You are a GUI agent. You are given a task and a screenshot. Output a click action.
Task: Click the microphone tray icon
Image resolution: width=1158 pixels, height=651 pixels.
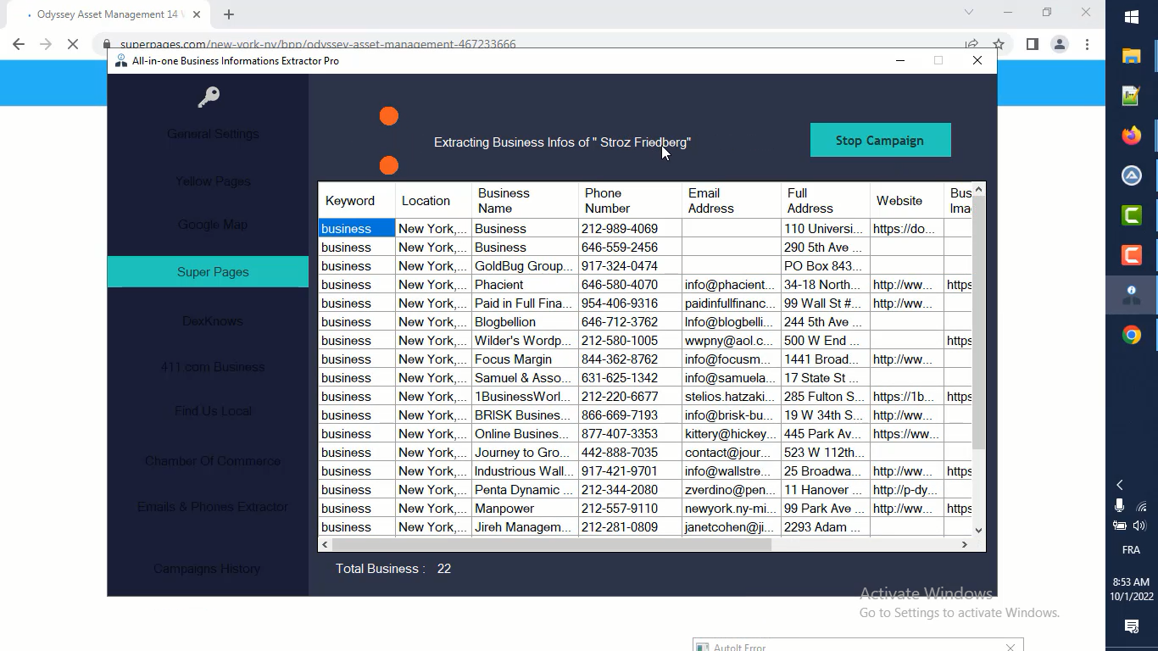1120,506
